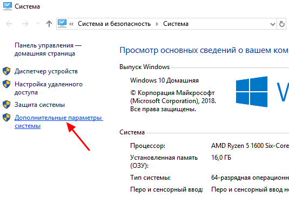Click the lower 'Система' section header

(x=132, y=132)
